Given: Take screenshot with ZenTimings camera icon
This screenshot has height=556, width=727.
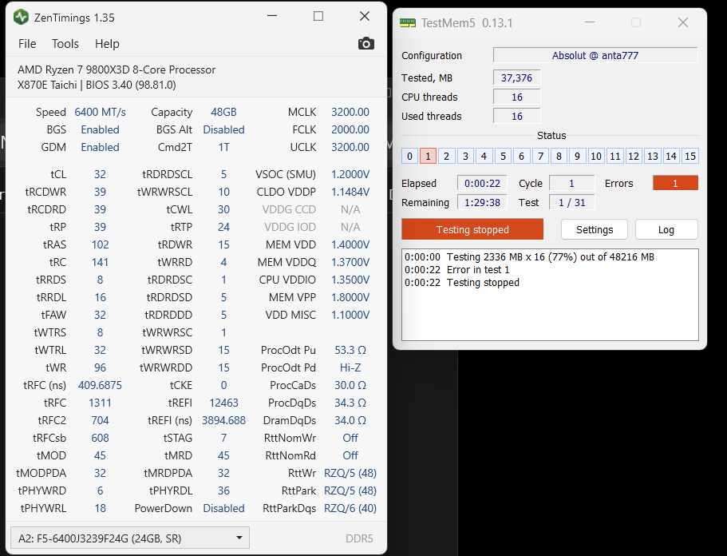Looking at the screenshot, I should (x=365, y=44).
